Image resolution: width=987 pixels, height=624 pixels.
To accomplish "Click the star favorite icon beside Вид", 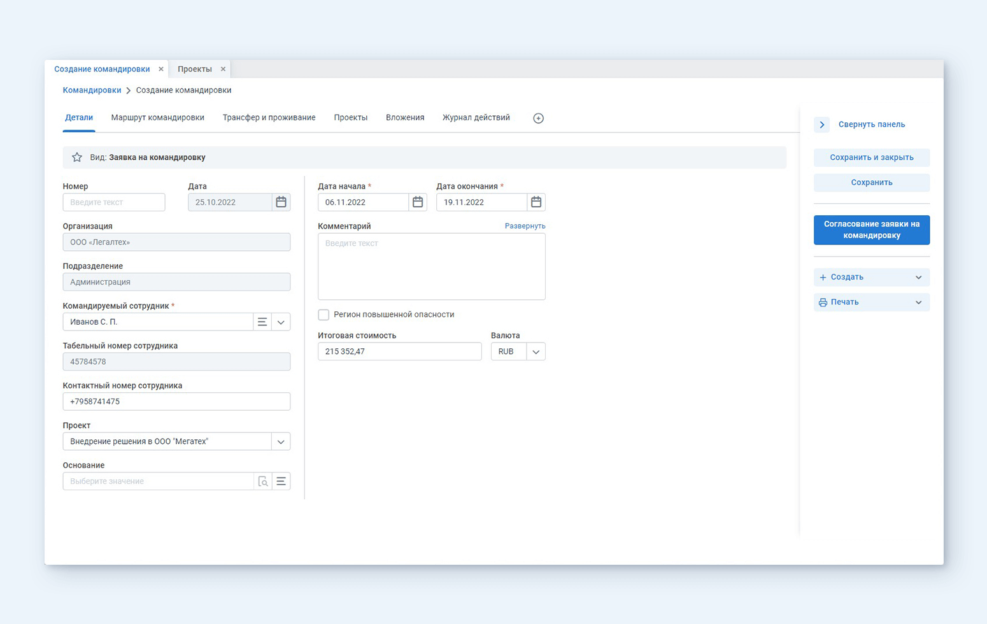I will pos(77,157).
